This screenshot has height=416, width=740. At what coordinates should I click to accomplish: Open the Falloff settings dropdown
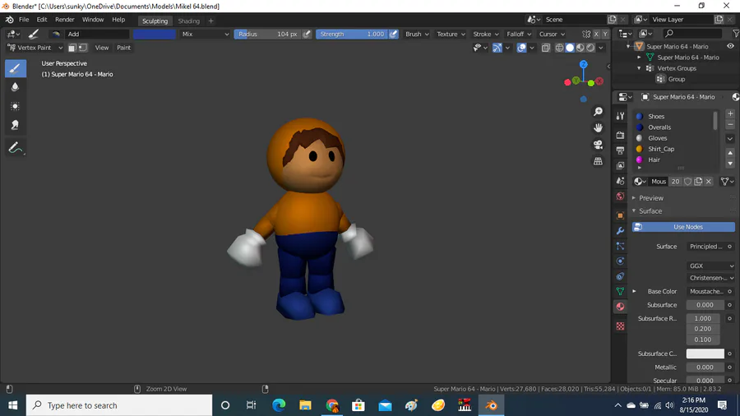pyautogui.click(x=519, y=34)
